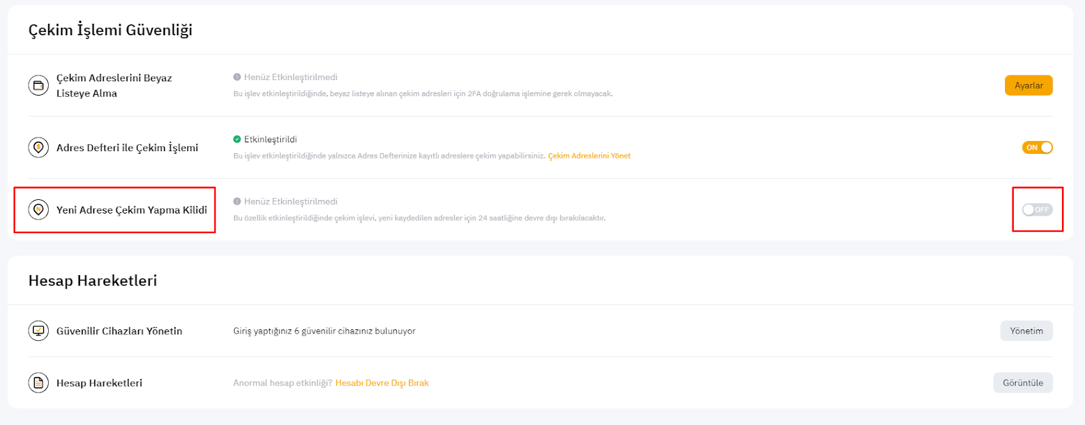The height and width of the screenshot is (425, 1085).
Task: Click the gray status dot in Yeni Adrese row
Action: tap(237, 201)
